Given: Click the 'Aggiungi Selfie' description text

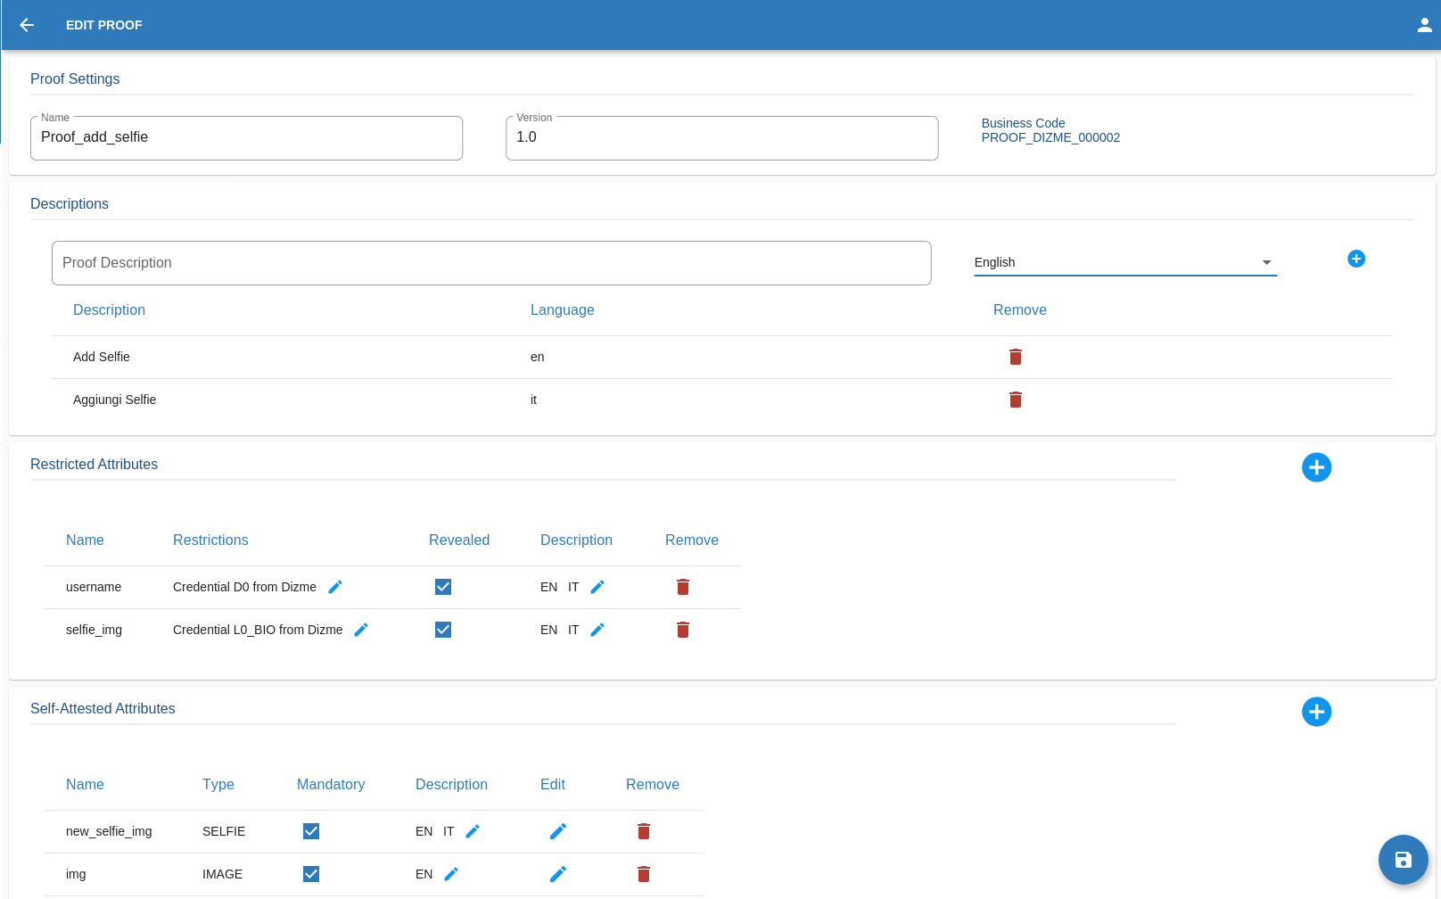Looking at the screenshot, I should coord(114,400).
